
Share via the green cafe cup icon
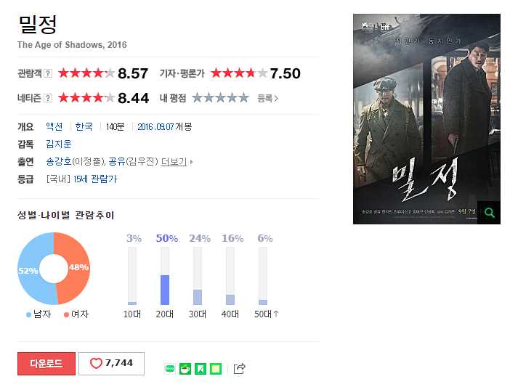[x=185, y=369]
